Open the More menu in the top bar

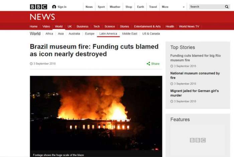pyautogui.click(x=165, y=7)
